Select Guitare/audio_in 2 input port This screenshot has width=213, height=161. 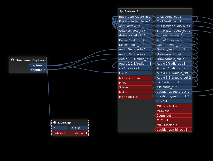point(136,35)
